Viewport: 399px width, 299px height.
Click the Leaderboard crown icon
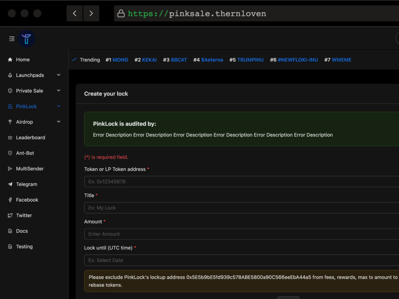10,138
